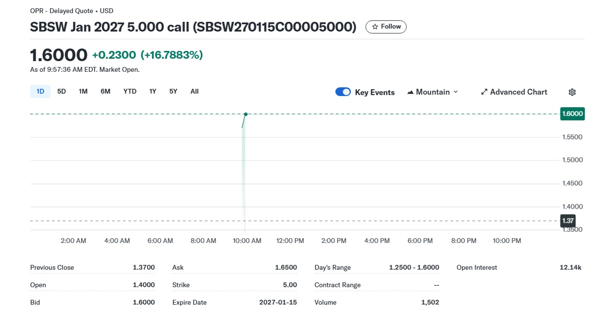Click the 1.5500 price axis label

coord(572,137)
